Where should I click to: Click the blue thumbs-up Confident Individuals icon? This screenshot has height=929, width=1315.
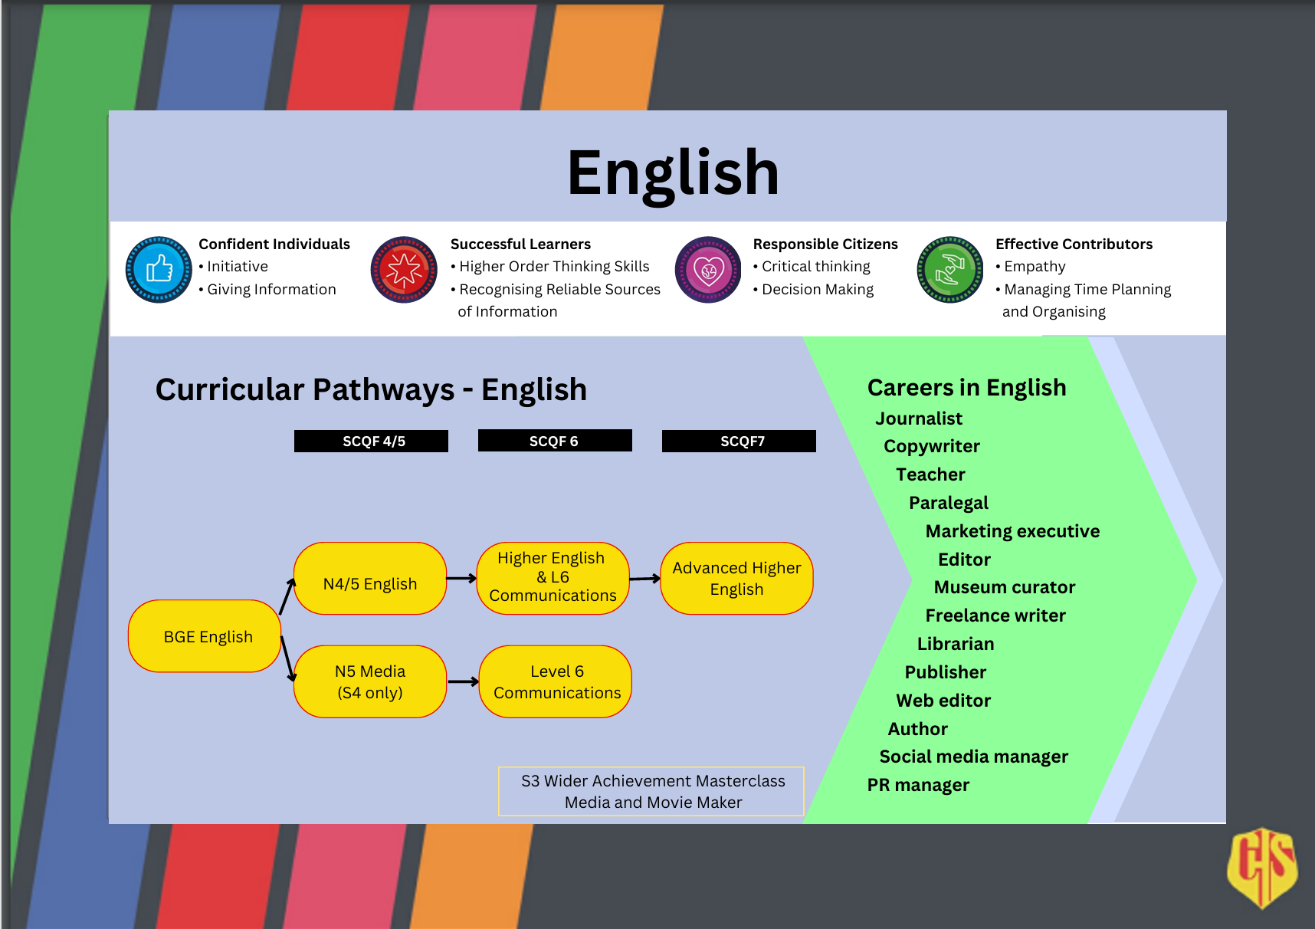coord(159,270)
